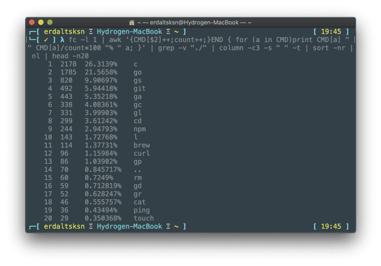
Task: Click the top right 19:45 timestamp
Action: pos(331,31)
